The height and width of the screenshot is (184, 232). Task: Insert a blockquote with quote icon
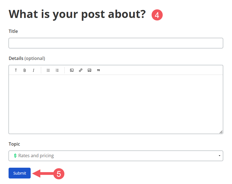(x=98, y=70)
